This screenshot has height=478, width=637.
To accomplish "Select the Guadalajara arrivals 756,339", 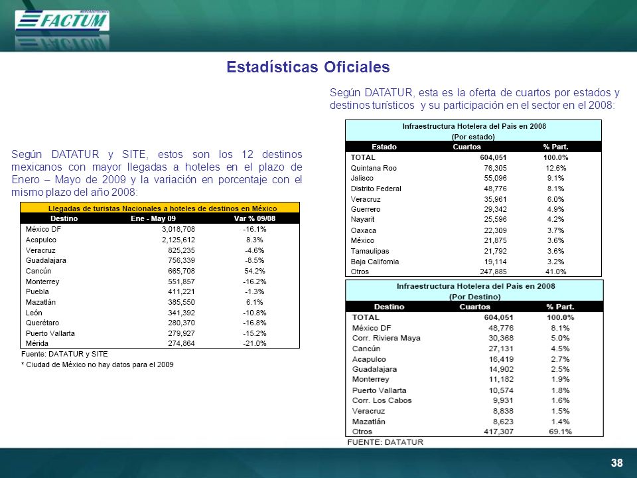I will pos(181,260).
